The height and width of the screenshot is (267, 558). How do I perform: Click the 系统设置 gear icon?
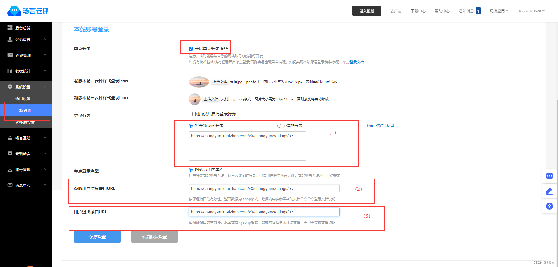click(10, 87)
